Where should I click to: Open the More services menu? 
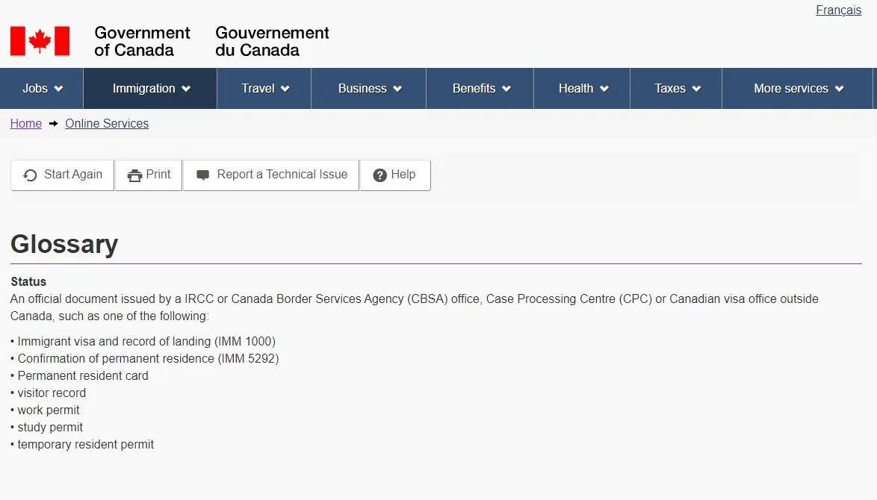coord(798,88)
